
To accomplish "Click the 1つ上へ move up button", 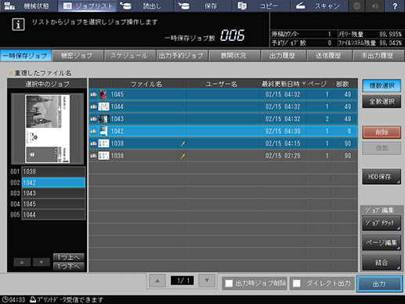I will (x=69, y=257).
